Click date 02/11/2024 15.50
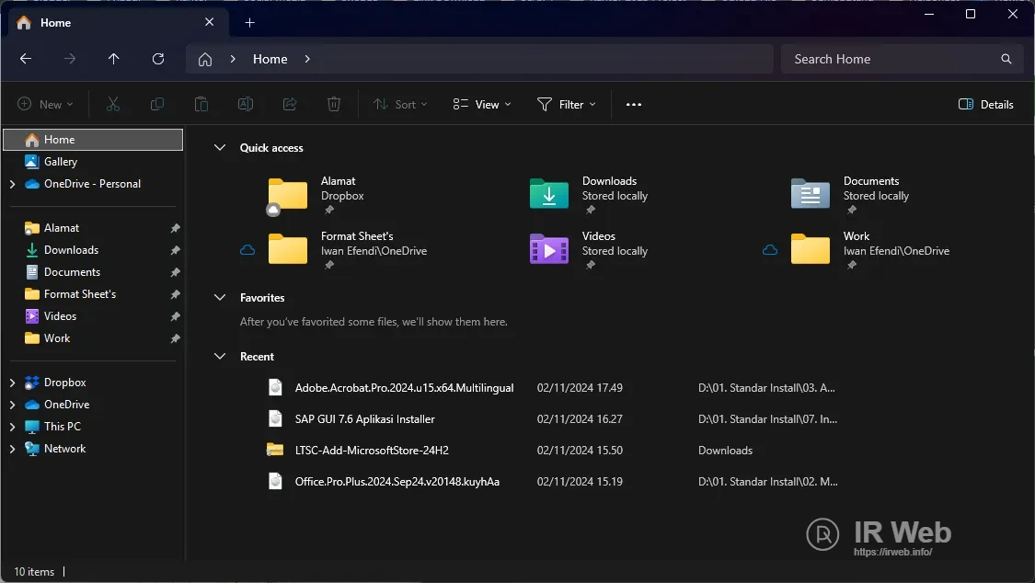The height and width of the screenshot is (583, 1035). click(580, 451)
